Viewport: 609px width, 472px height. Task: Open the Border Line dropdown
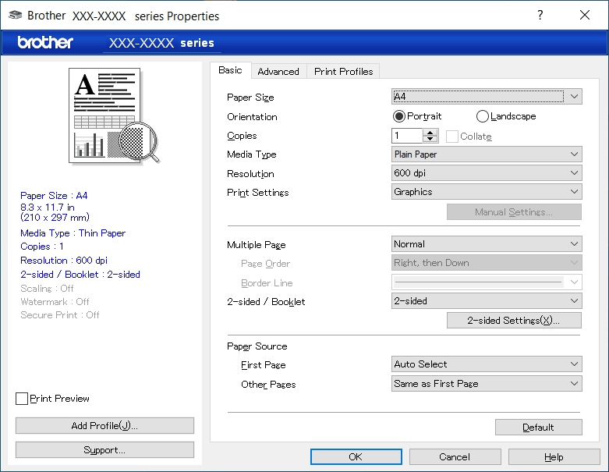point(487,282)
